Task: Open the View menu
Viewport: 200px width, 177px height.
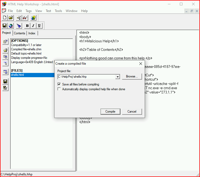Action: [39, 11]
